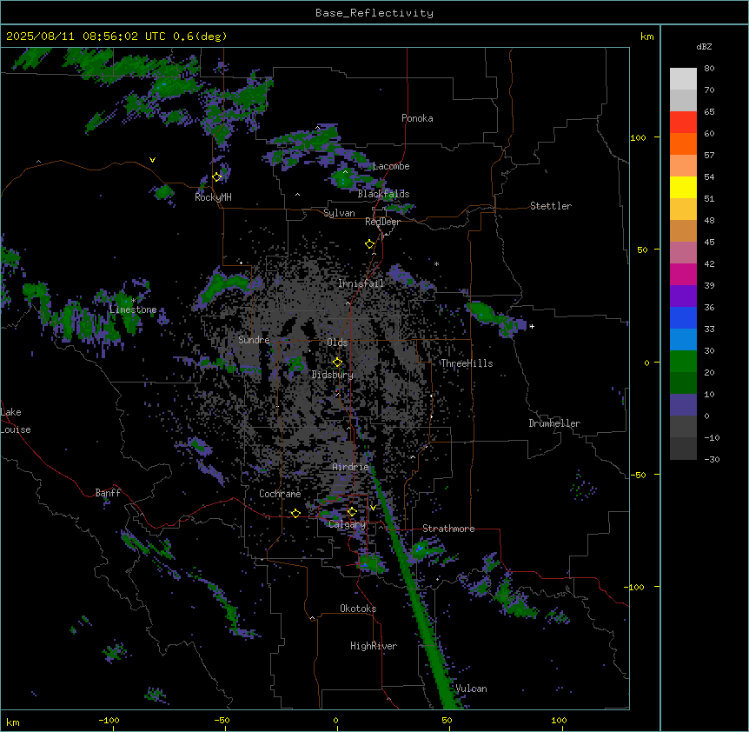
Task: Click the Airdrie city label
Action: point(351,467)
